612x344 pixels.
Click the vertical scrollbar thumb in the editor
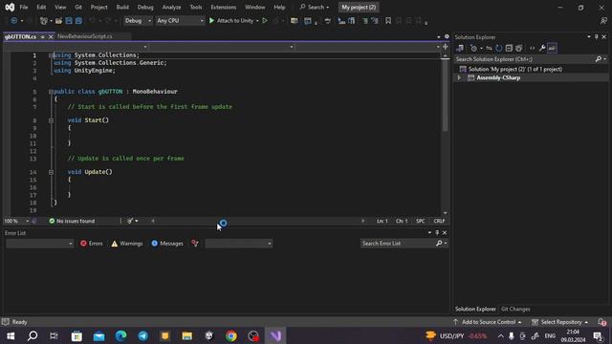445,96
